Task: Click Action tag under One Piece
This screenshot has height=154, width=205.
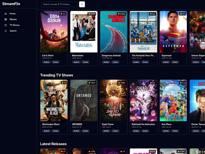Action: (166, 131)
